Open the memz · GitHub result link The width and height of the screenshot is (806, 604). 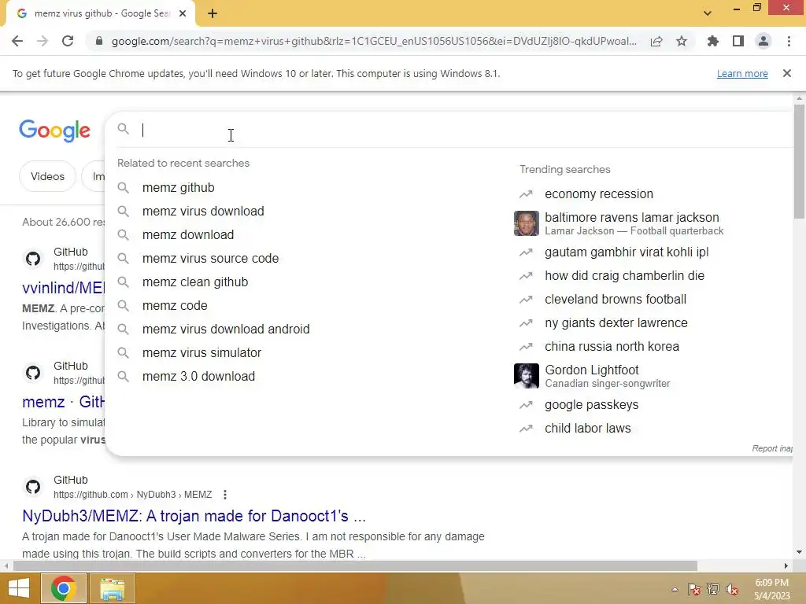click(x=63, y=402)
